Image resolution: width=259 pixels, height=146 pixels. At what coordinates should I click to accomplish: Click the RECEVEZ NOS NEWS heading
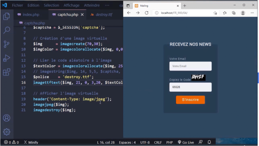coord(190,44)
